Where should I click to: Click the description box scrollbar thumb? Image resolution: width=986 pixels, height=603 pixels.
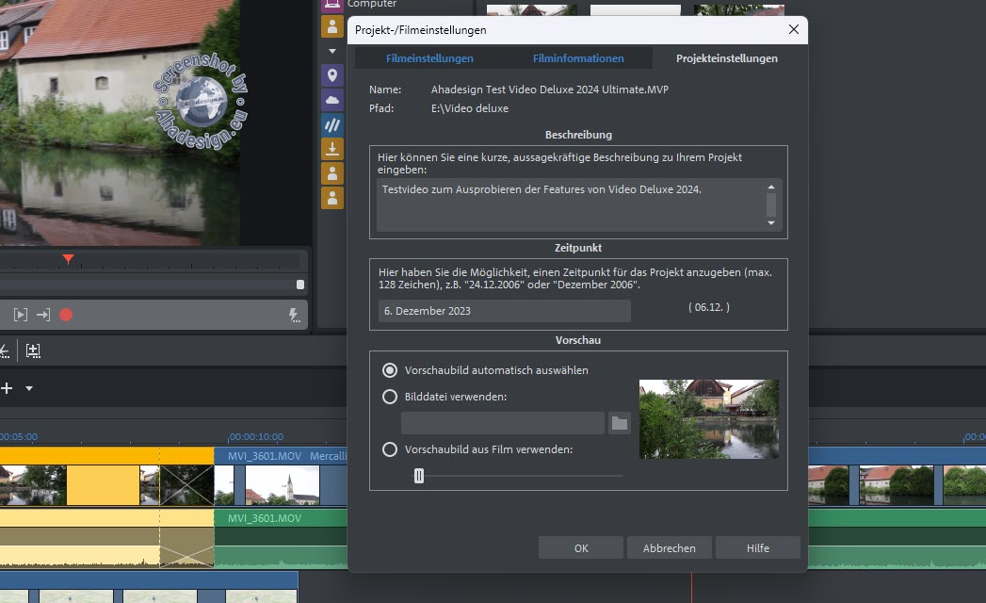click(771, 205)
